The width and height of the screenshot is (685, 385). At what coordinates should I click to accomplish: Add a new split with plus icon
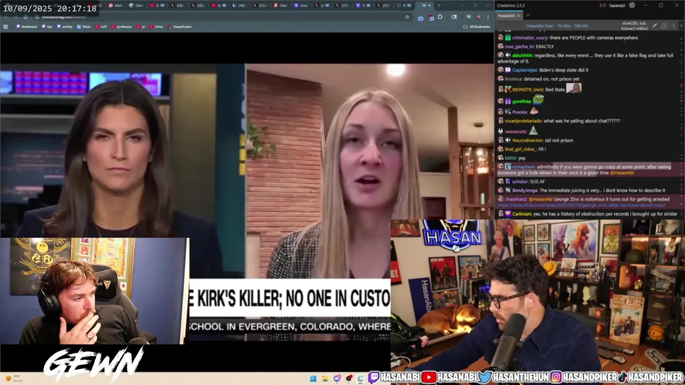point(681,26)
